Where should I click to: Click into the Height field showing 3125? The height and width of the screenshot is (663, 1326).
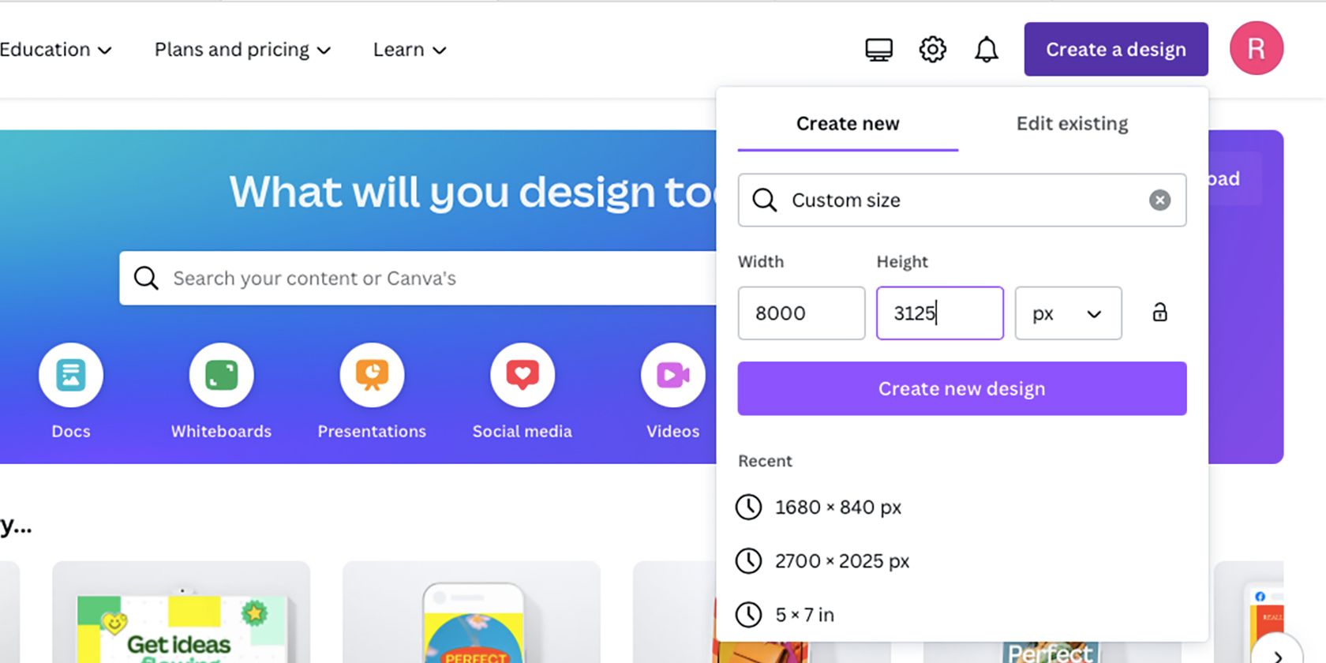pyautogui.click(x=939, y=313)
